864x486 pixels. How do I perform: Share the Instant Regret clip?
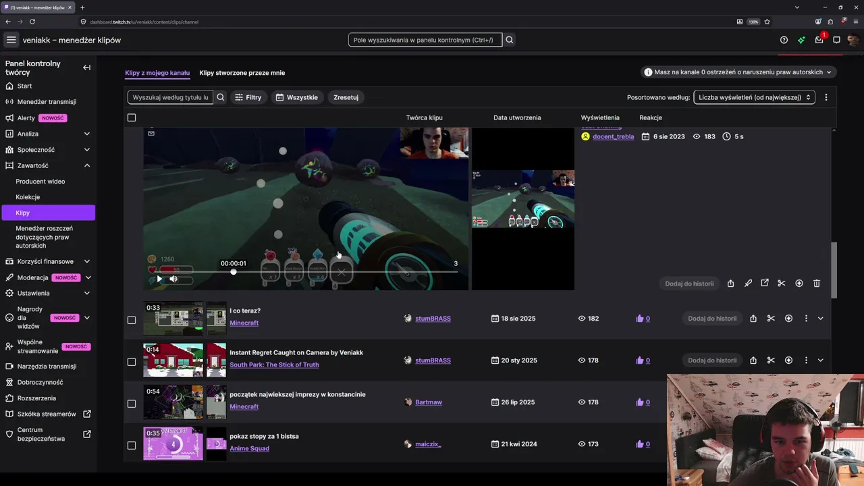(x=753, y=360)
